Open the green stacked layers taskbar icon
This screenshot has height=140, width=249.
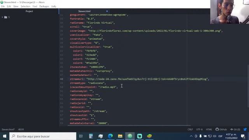coord(149,136)
